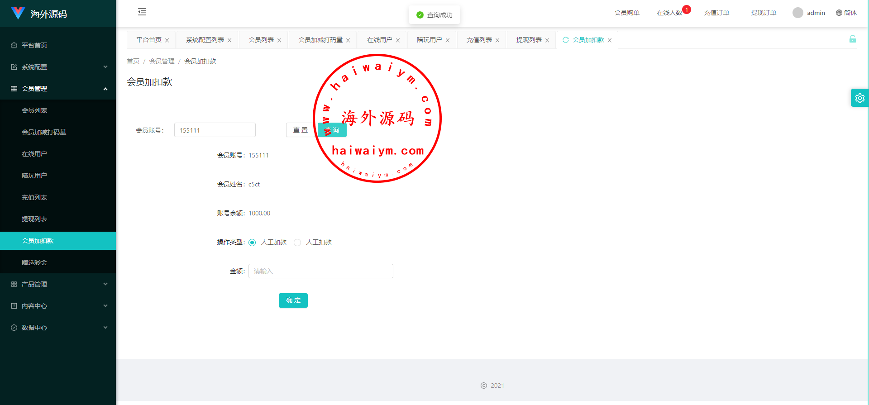Select the 人工加款 radio option

[252, 243]
